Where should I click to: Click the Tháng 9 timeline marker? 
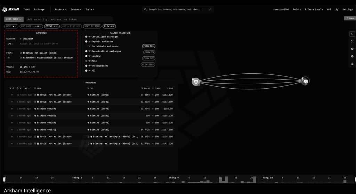click(x=173, y=178)
